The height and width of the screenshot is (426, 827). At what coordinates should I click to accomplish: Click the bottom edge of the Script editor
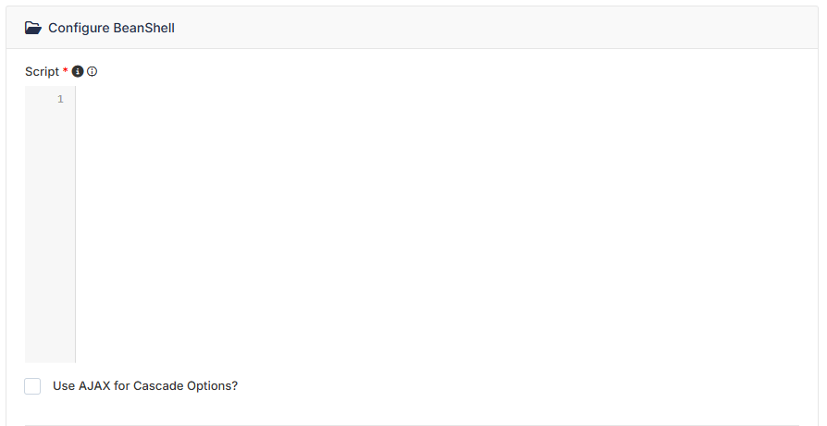pyautogui.click(x=413, y=361)
